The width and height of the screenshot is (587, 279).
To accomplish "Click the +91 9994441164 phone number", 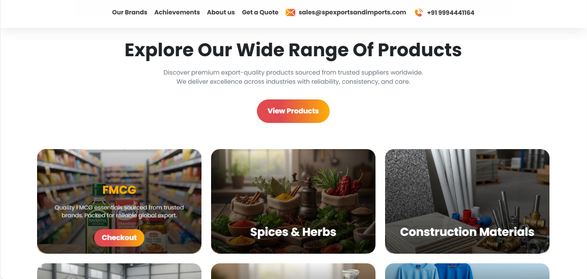I will click(450, 13).
